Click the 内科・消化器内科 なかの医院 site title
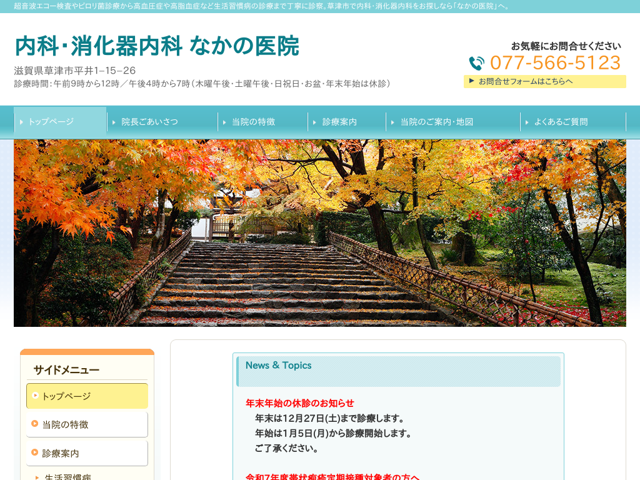The image size is (640, 480). point(157,46)
